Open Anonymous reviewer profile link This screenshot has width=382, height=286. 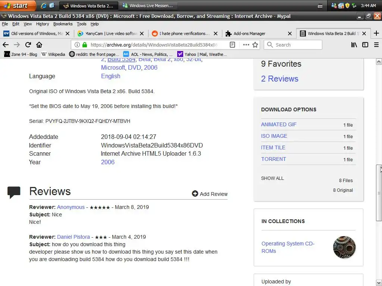pos(71,207)
